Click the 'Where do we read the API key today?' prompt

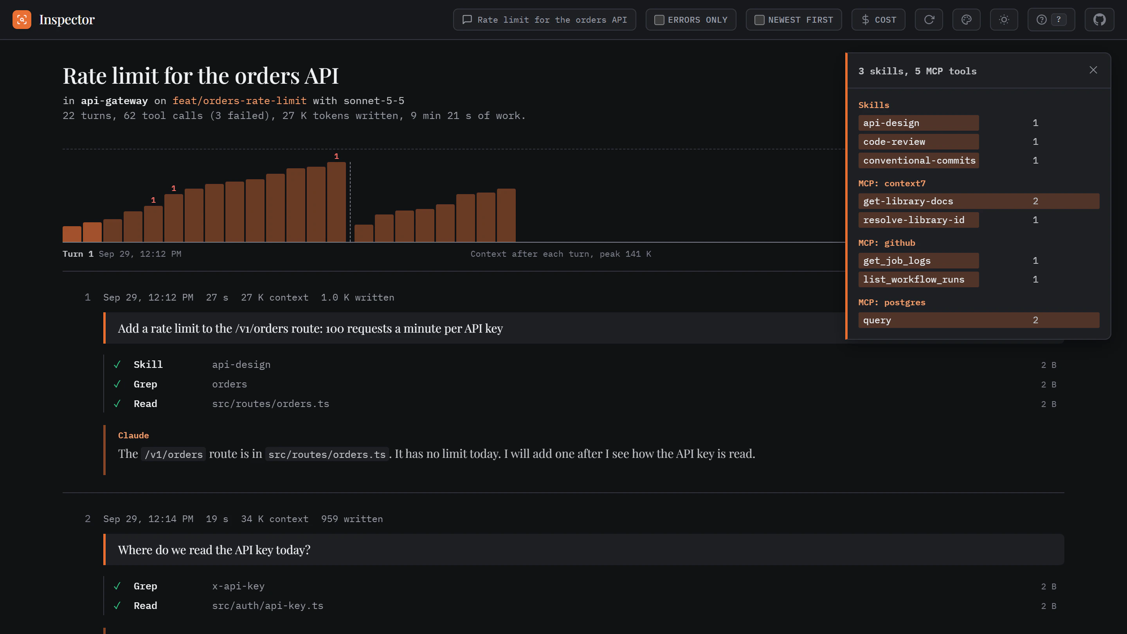583,549
